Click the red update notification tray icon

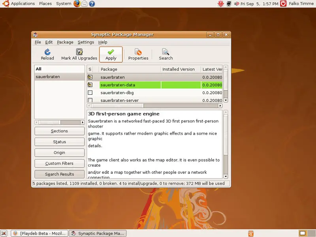221,4
